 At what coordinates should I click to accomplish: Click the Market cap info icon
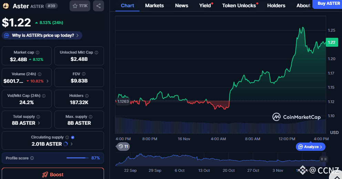pos(38,53)
